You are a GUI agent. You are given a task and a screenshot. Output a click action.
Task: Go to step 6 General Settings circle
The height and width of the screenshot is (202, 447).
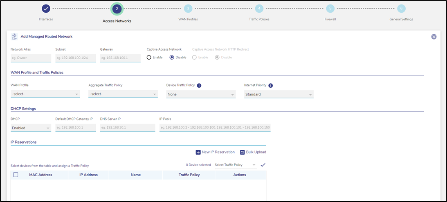click(x=401, y=9)
